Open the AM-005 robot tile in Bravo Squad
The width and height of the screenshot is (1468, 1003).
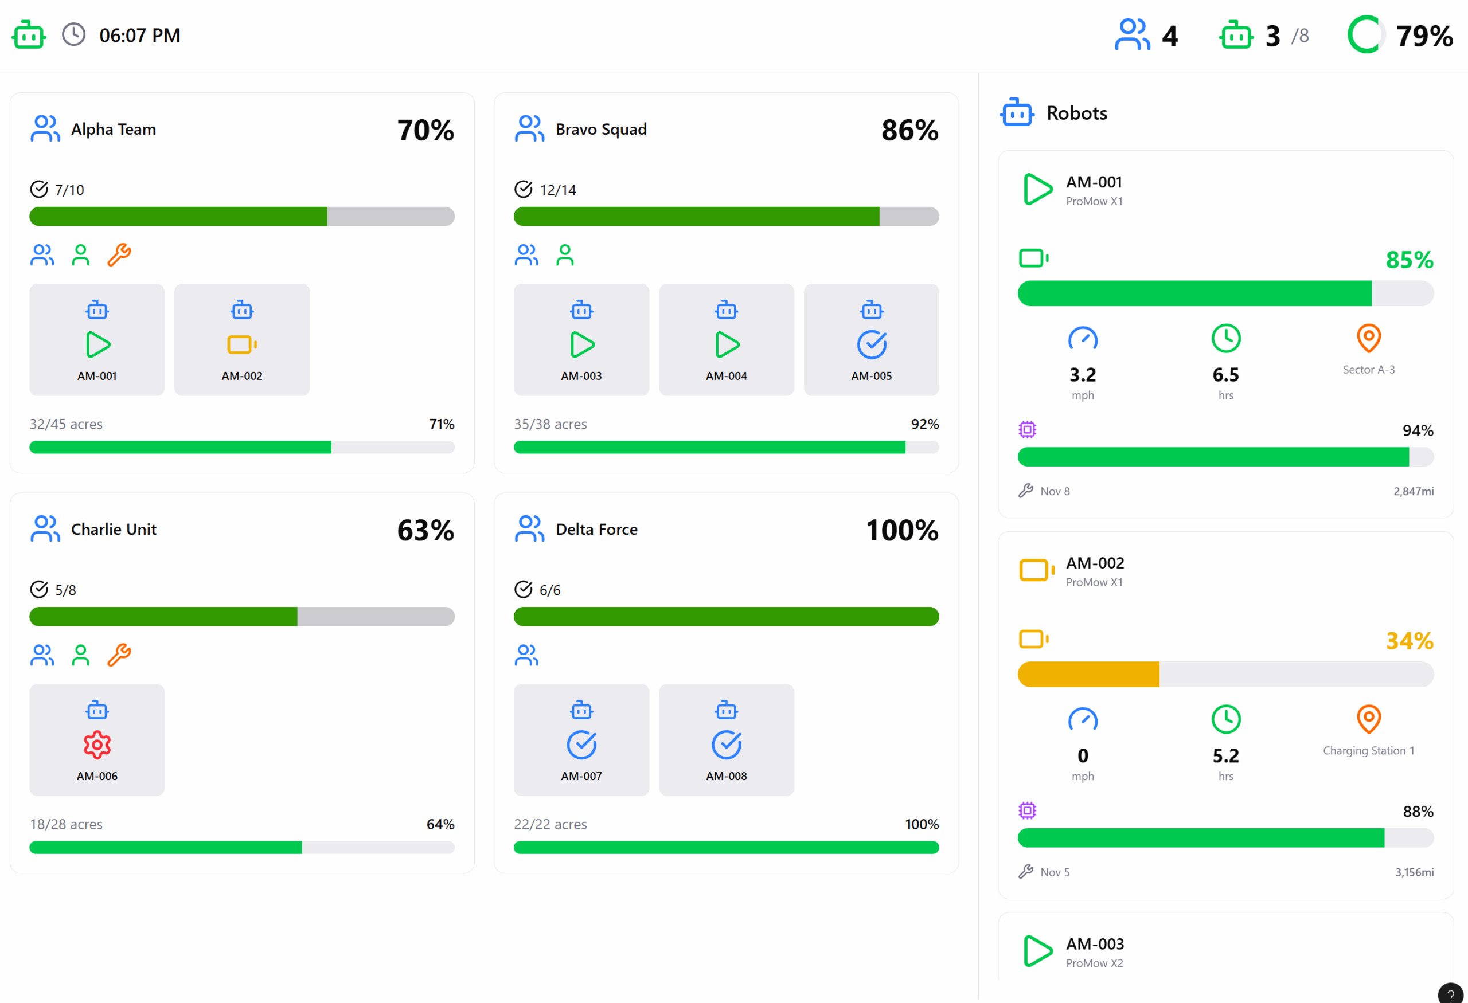871,340
